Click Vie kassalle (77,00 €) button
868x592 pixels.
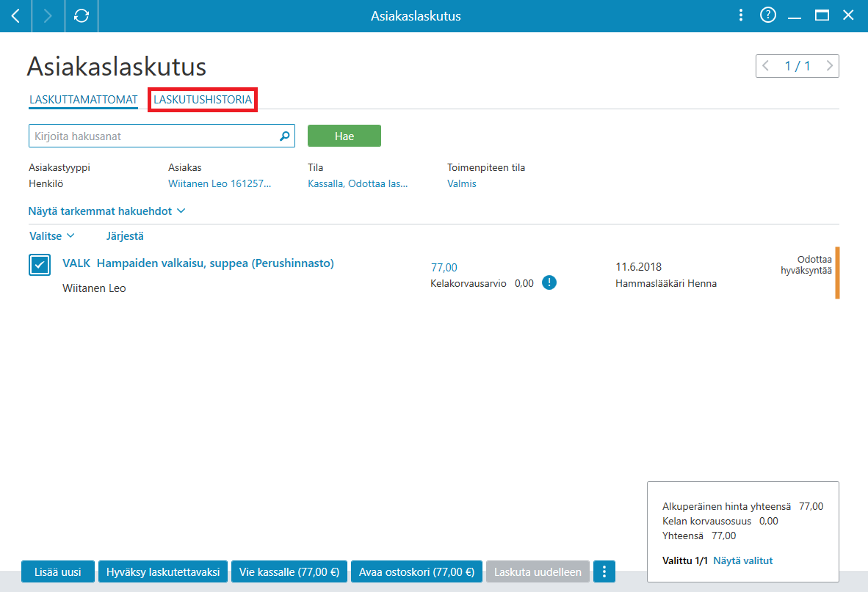point(289,571)
